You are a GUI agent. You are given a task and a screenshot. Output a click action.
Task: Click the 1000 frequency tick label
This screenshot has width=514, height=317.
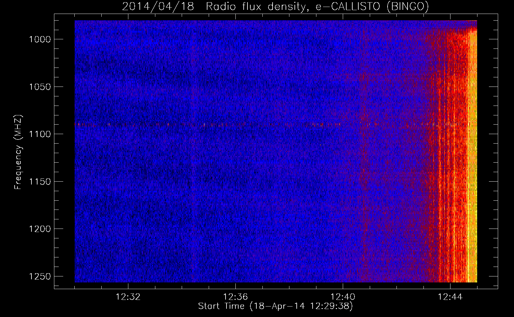40,39
